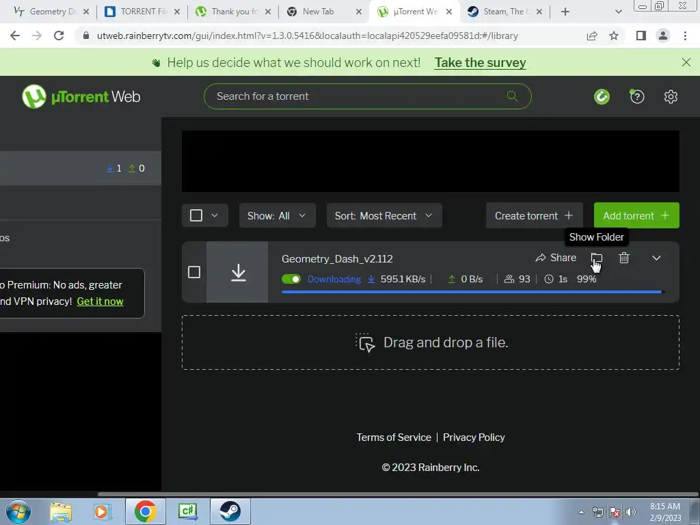Tick the select-all torrents checkbox
The height and width of the screenshot is (525, 700).
[x=196, y=215]
